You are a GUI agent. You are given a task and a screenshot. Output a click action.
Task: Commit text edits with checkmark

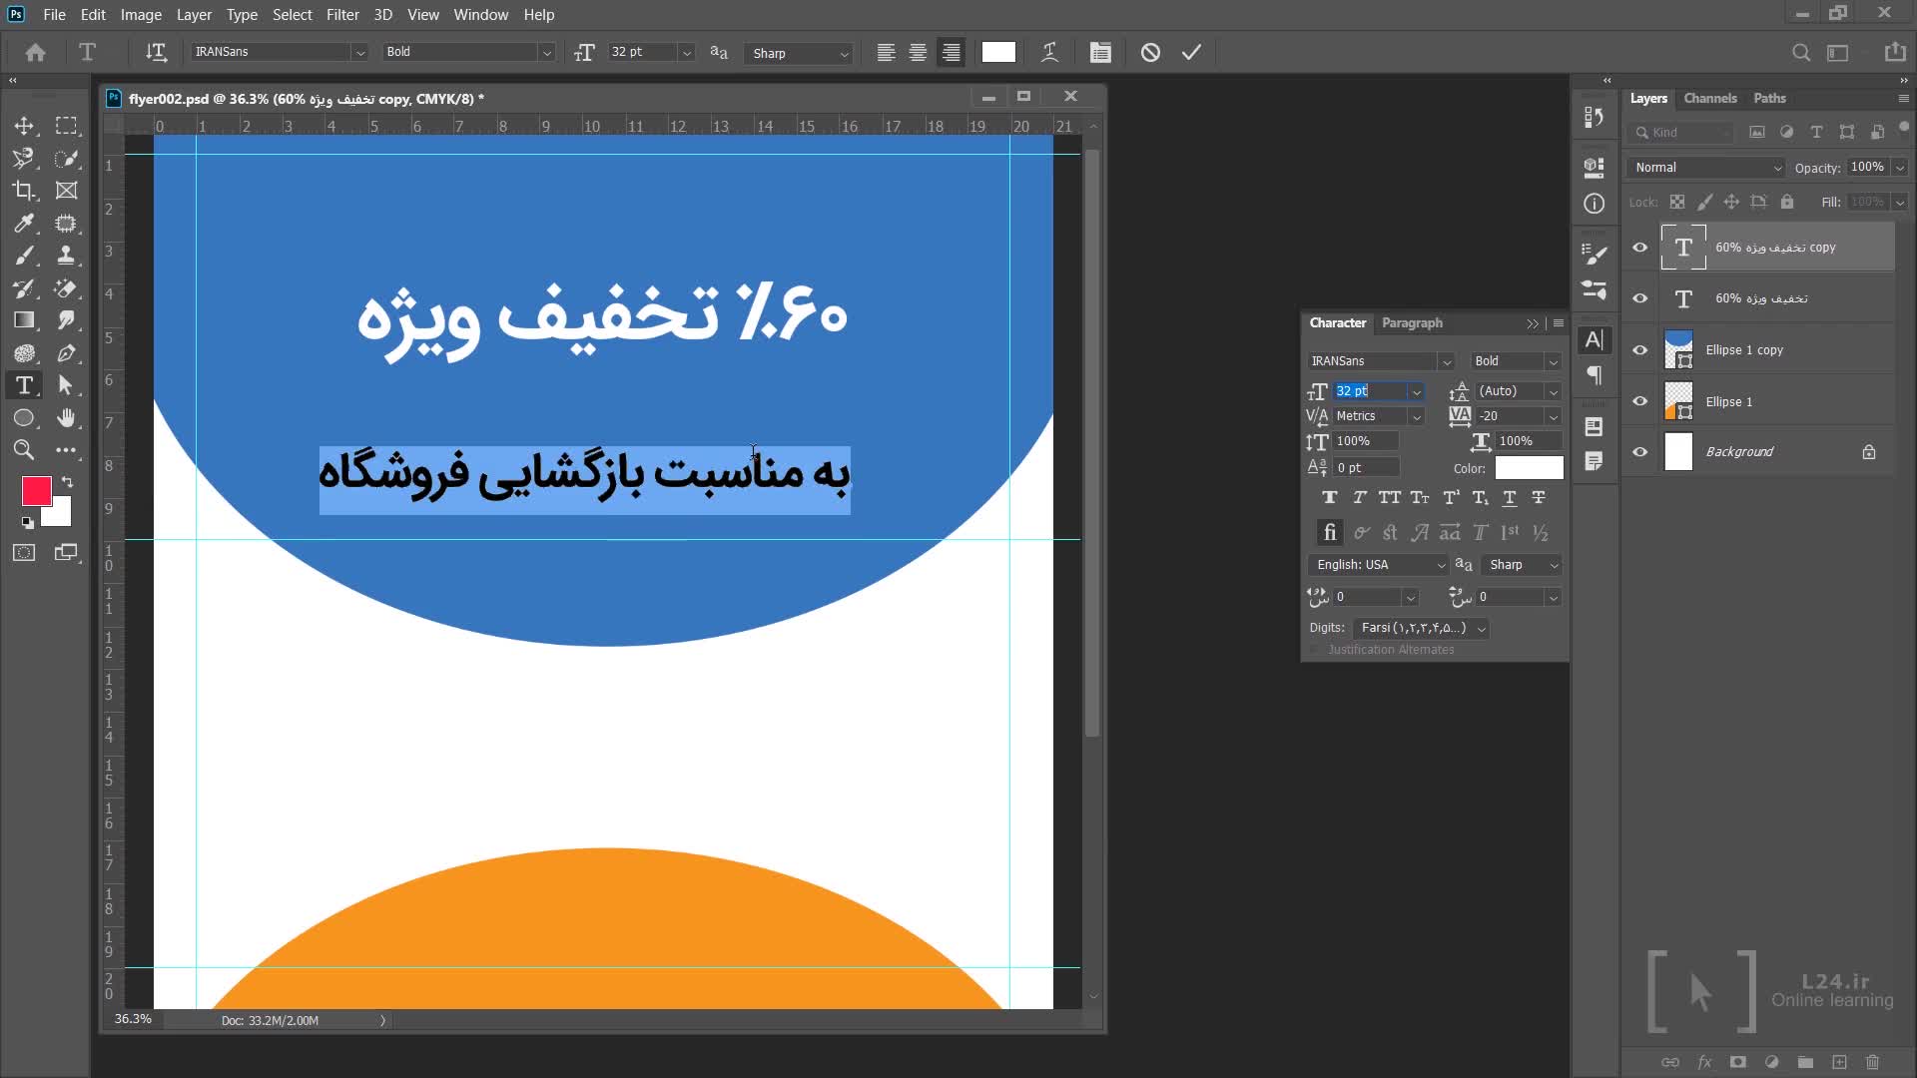tap(1191, 53)
